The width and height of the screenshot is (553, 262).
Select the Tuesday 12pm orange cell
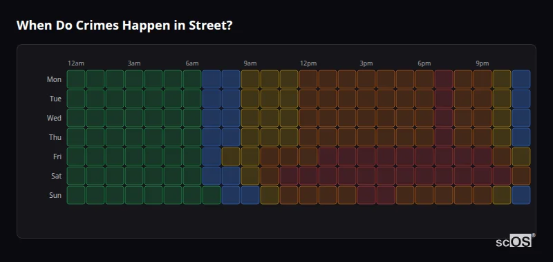point(308,99)
